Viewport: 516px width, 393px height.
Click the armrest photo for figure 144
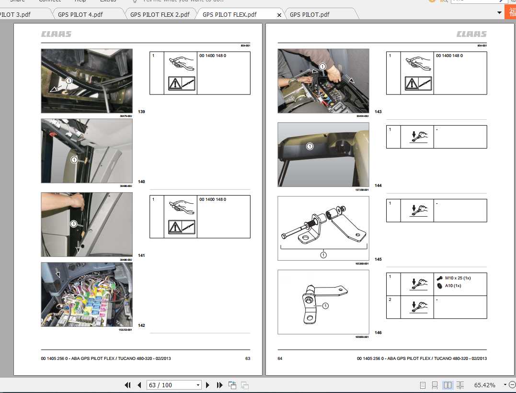coord(323,155)
